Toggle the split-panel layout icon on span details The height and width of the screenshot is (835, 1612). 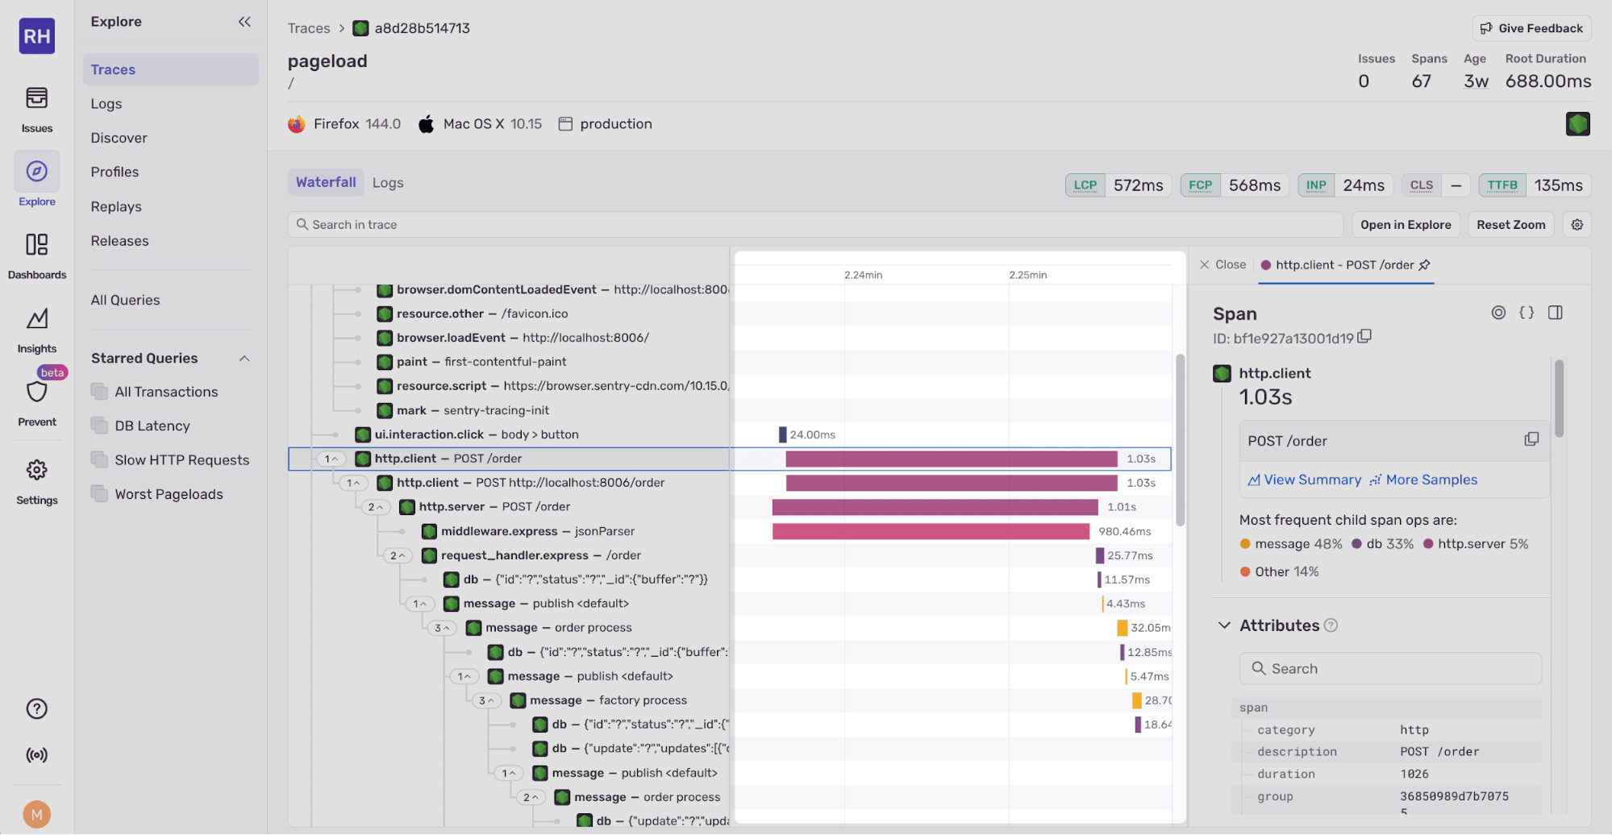[x=1556, y=313]
